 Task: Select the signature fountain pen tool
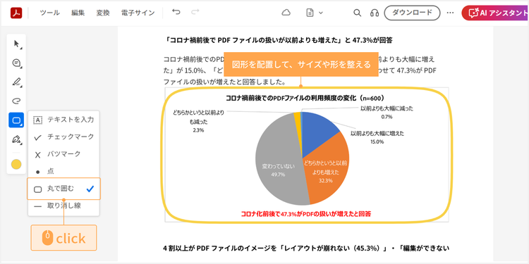16,140
